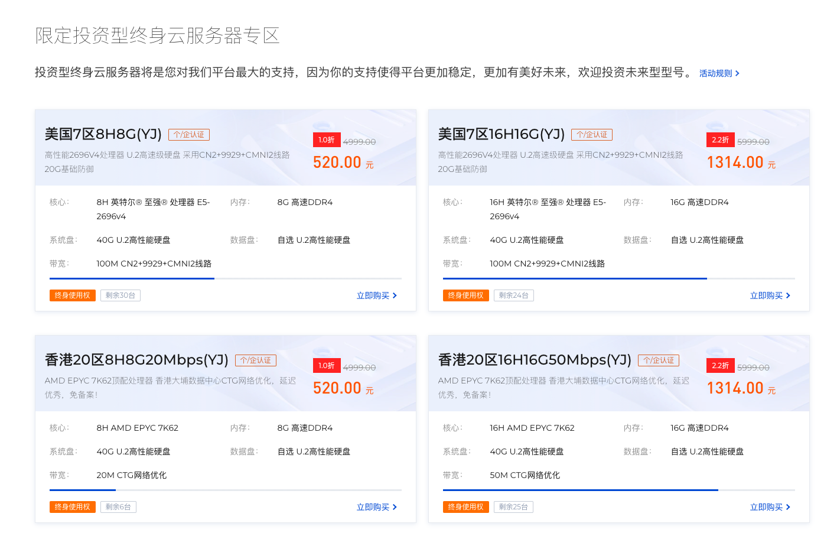Click 立即购买 on the 美国7区16H16G(YJ) card

coord(770,295)
